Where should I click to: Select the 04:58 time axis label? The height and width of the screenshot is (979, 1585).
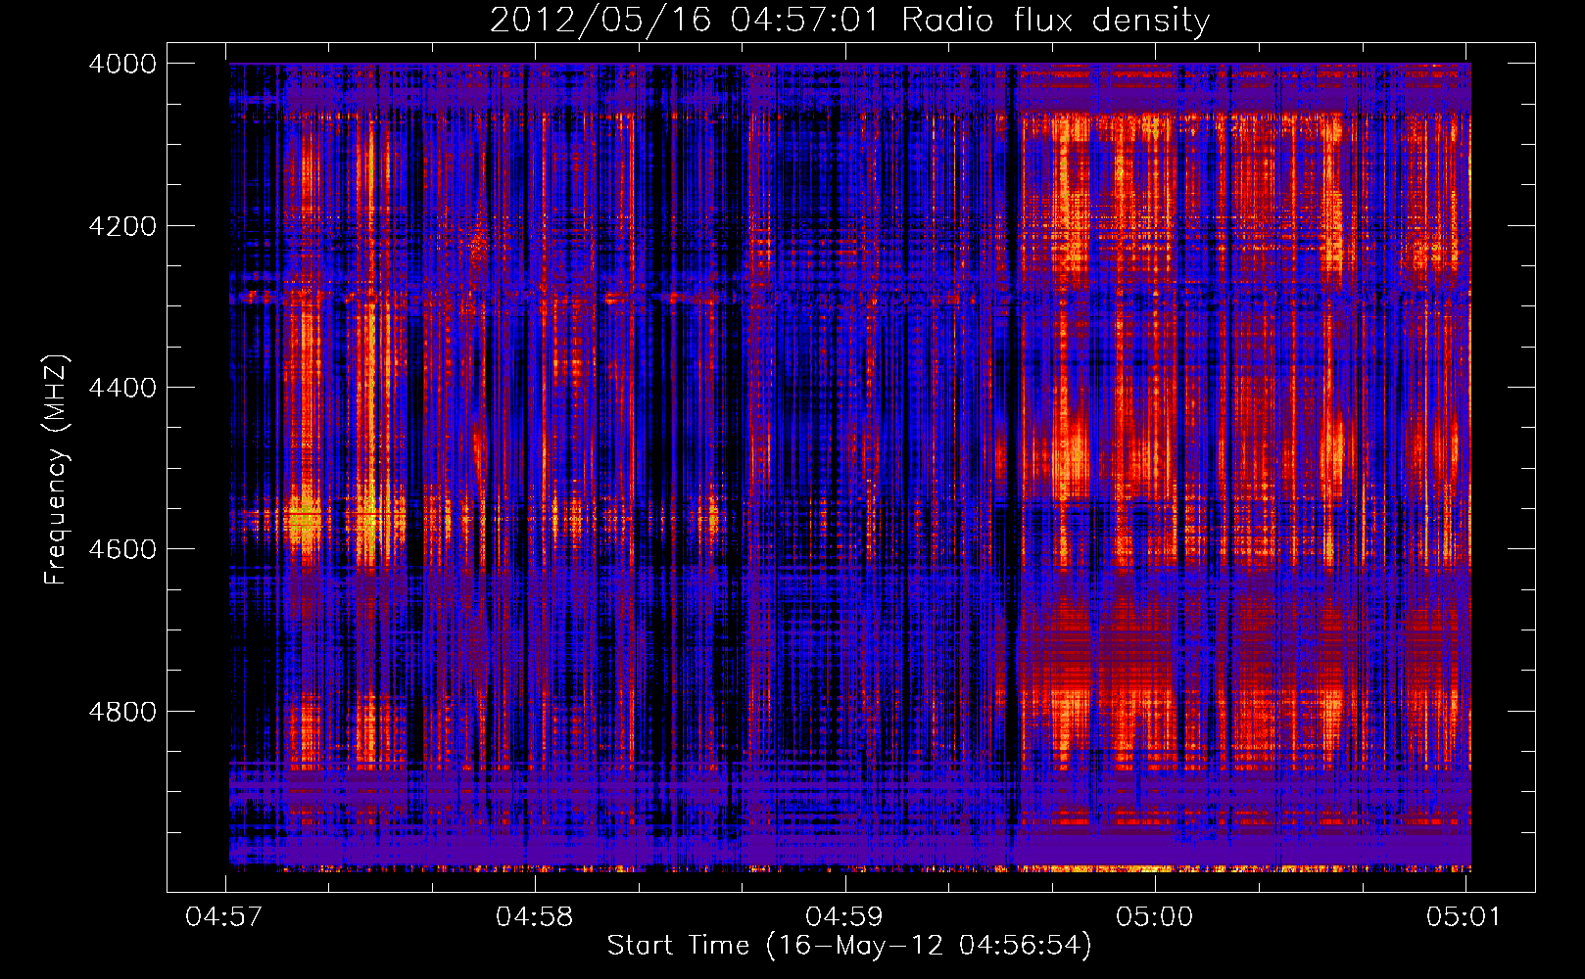pos(534,917)
